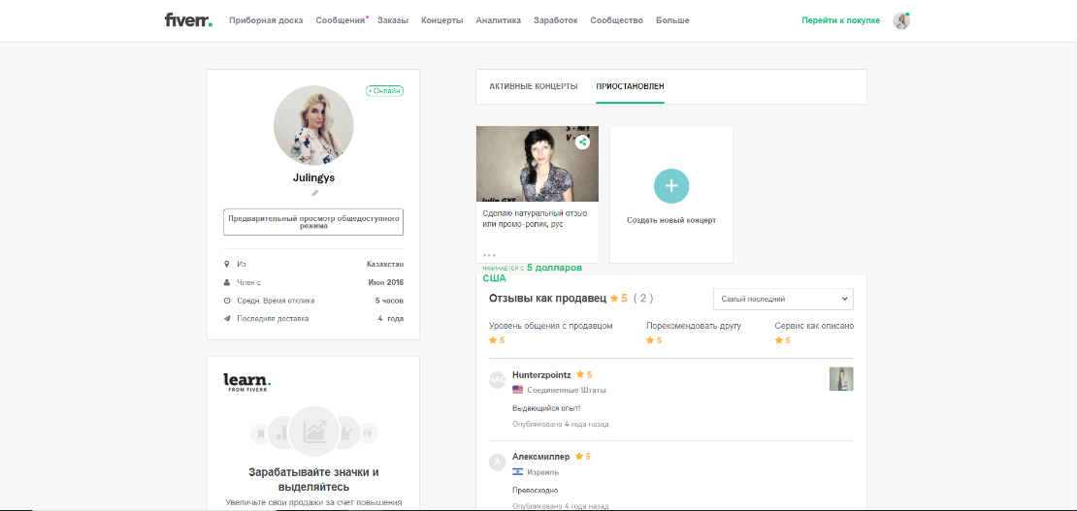Switch to Активные концерты tab
Viewport: 1077px width, 511px height.
[x=534, y=86]
